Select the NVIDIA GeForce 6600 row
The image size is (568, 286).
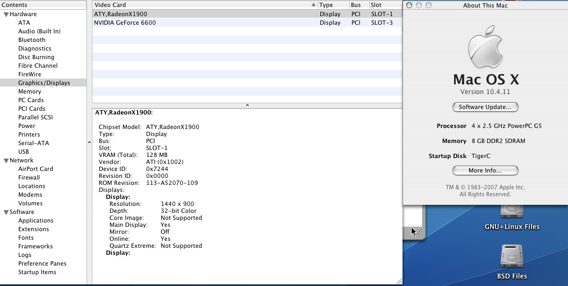pos(247,23)
